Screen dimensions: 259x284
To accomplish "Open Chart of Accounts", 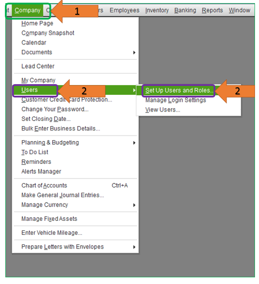I will 44,186.
